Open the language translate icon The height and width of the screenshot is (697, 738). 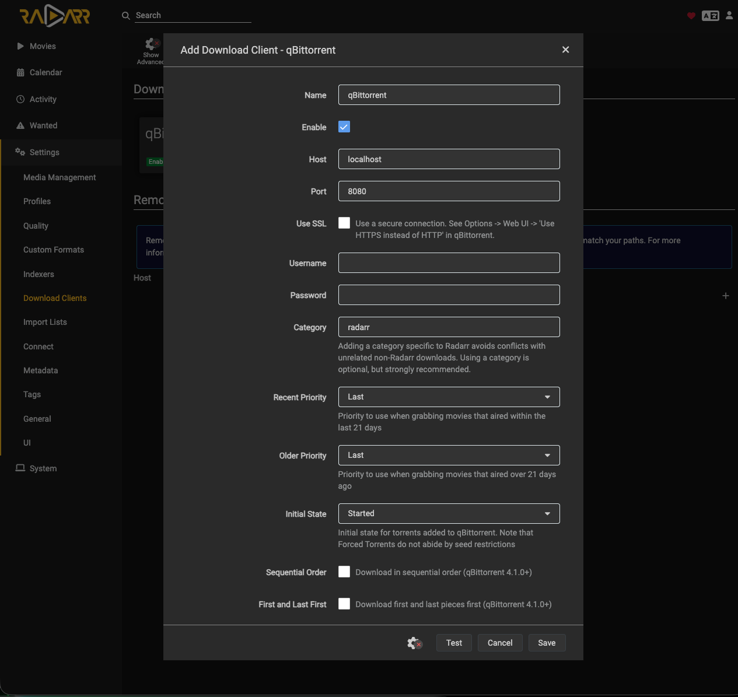711,16
